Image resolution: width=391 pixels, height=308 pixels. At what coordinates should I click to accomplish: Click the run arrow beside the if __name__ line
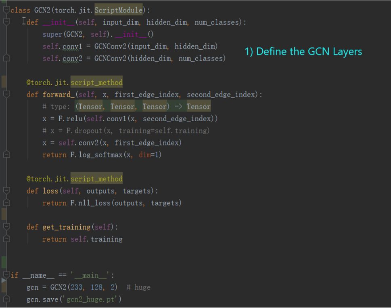(x=4, y=280)
